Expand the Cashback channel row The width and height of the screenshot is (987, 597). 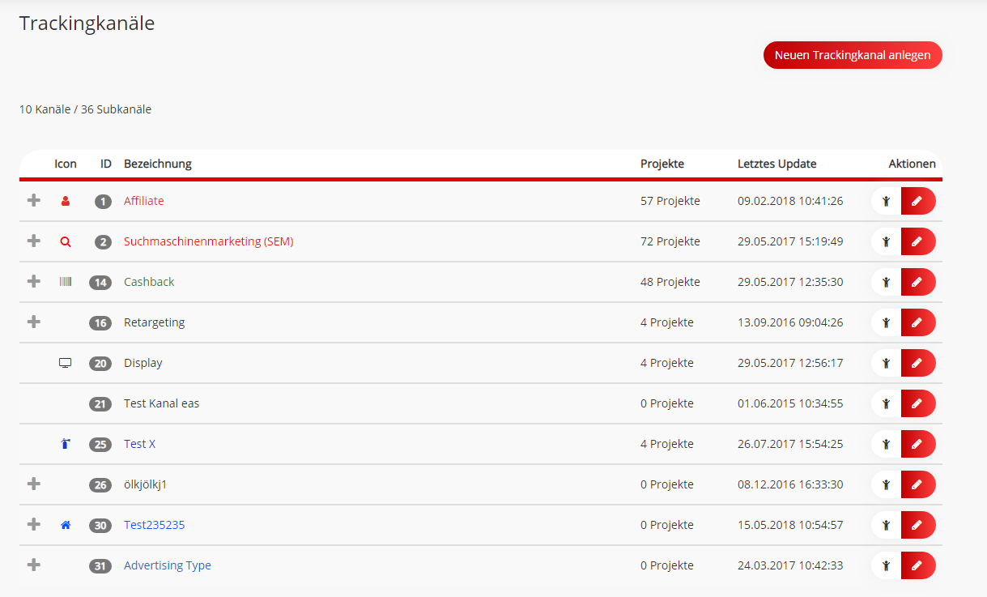(x=33, y=281)
